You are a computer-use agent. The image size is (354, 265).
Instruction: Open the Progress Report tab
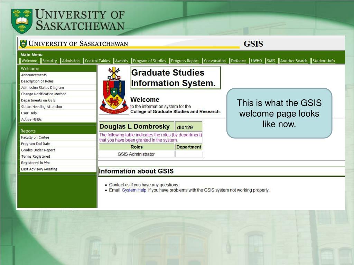click(x=185, y=61)
